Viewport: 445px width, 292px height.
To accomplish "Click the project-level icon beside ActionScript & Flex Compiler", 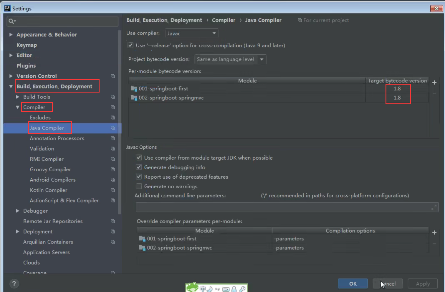I will pos(113,200).
